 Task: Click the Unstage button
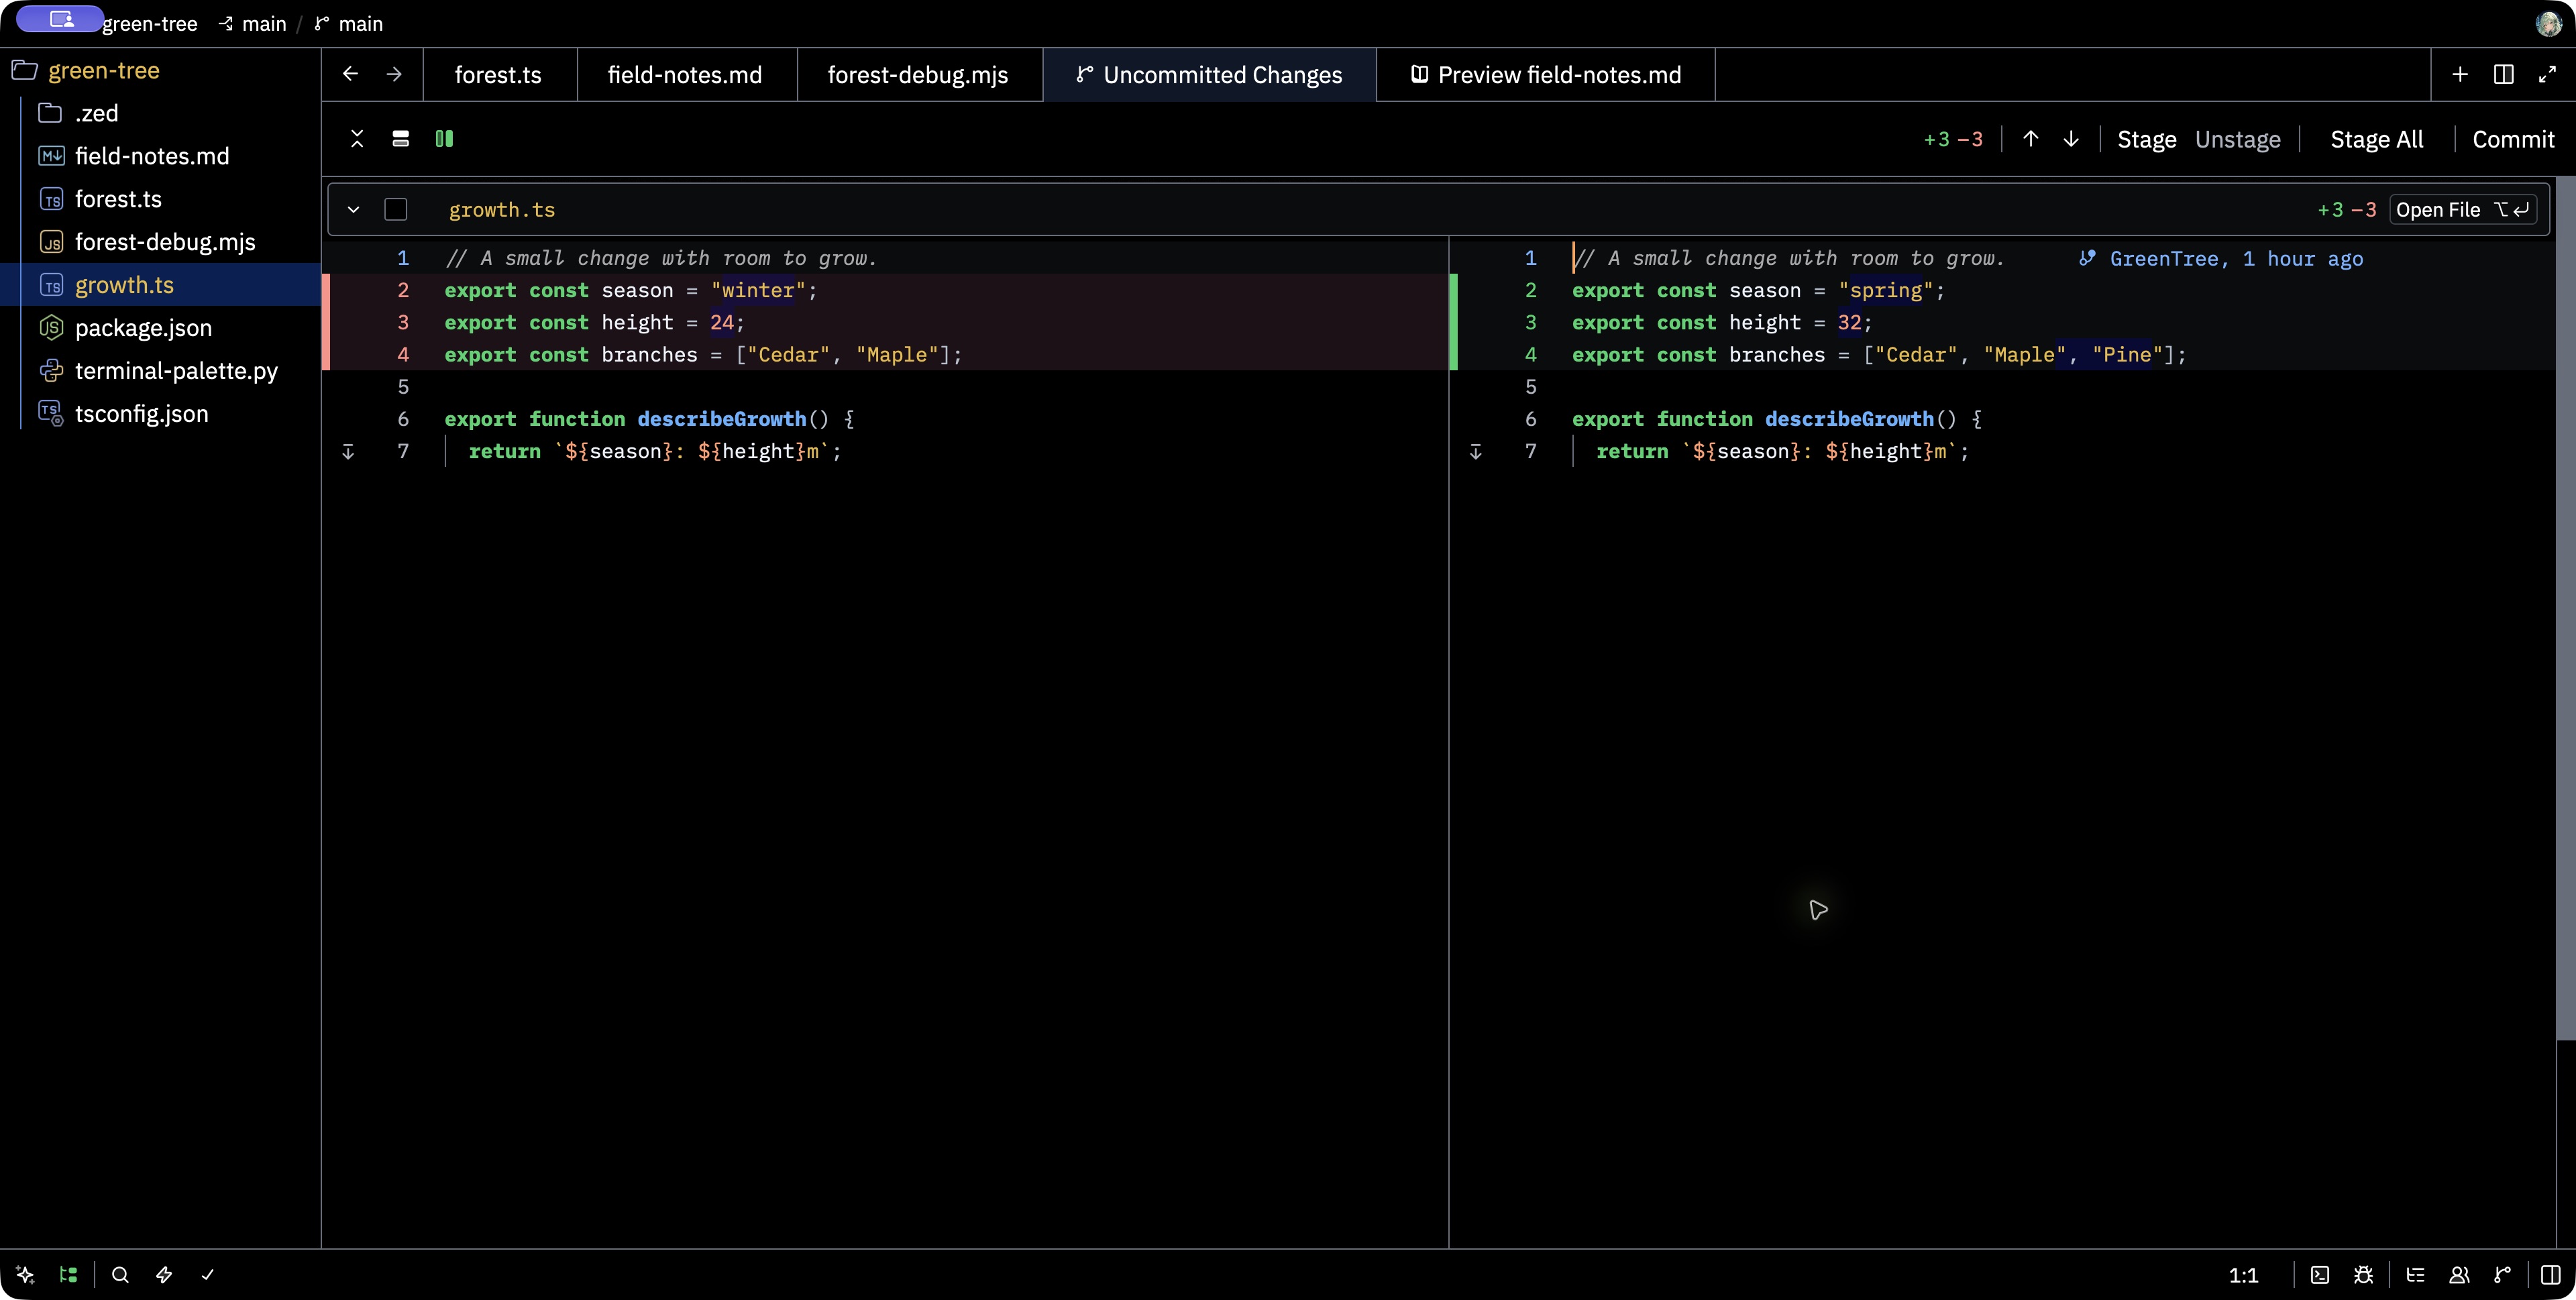tap(2238, 139)
